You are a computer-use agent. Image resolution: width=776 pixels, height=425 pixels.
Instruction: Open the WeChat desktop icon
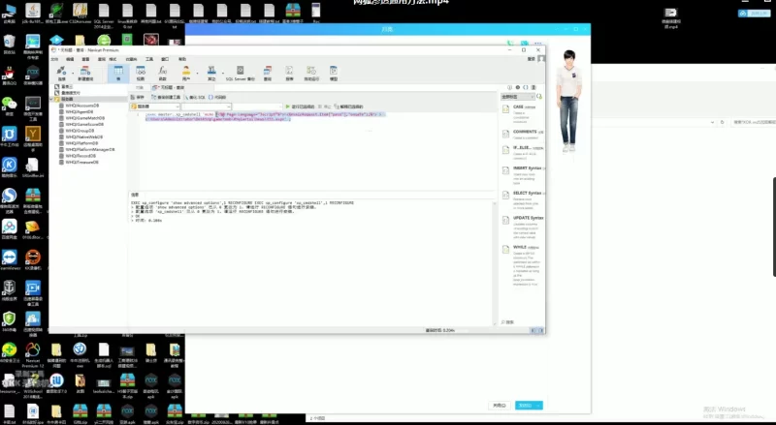coord(9,106)
